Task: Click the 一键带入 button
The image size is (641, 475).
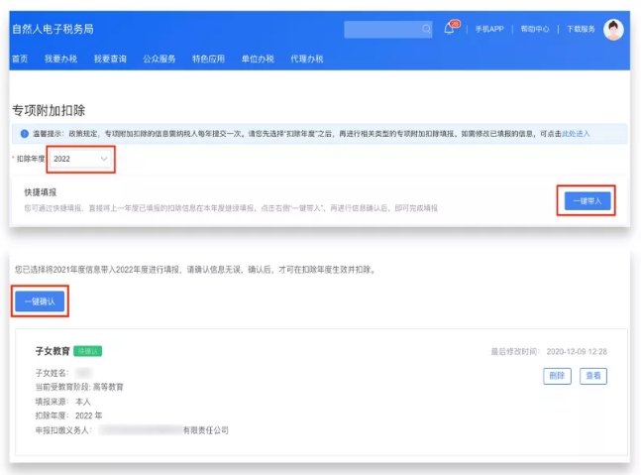Action: click(x=588, y=201)
